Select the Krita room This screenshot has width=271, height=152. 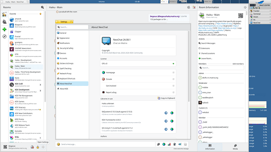coord(26,138)
